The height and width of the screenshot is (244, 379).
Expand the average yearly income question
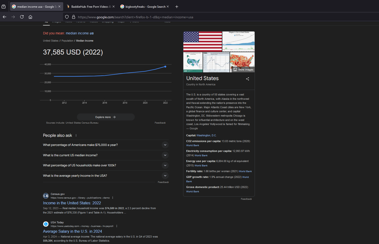point(106,176)
